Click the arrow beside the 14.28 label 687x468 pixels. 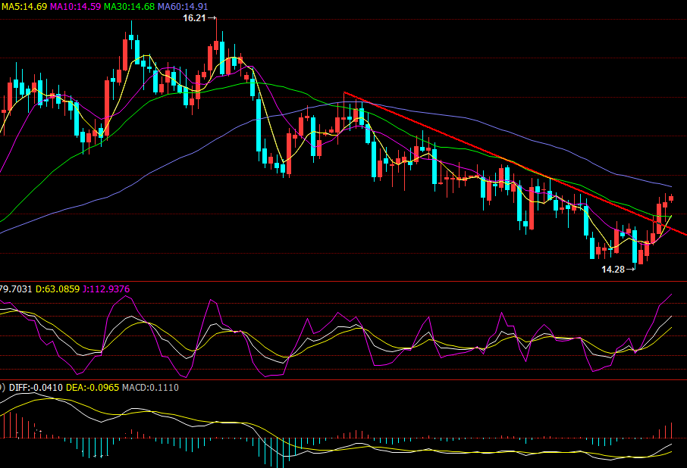click(631, 269)
